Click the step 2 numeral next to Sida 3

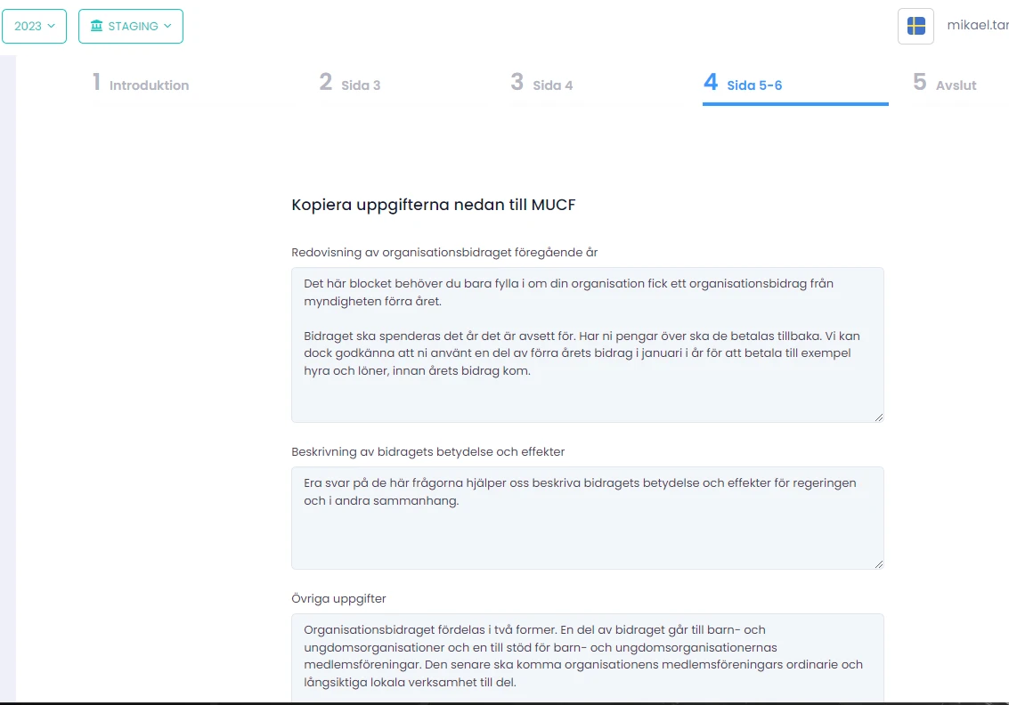(x=326, y=81)
